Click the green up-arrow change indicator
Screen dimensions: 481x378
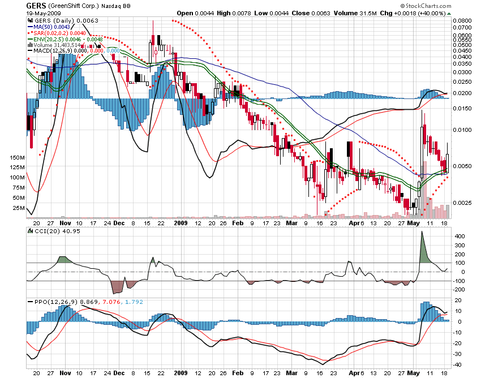[449, 14]
